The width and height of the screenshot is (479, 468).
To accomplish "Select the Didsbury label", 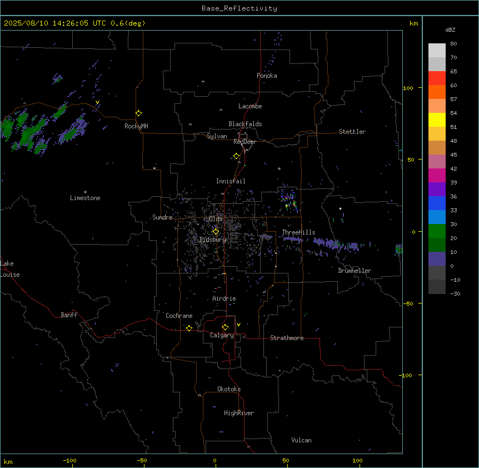I will click(x=213, y=240).
